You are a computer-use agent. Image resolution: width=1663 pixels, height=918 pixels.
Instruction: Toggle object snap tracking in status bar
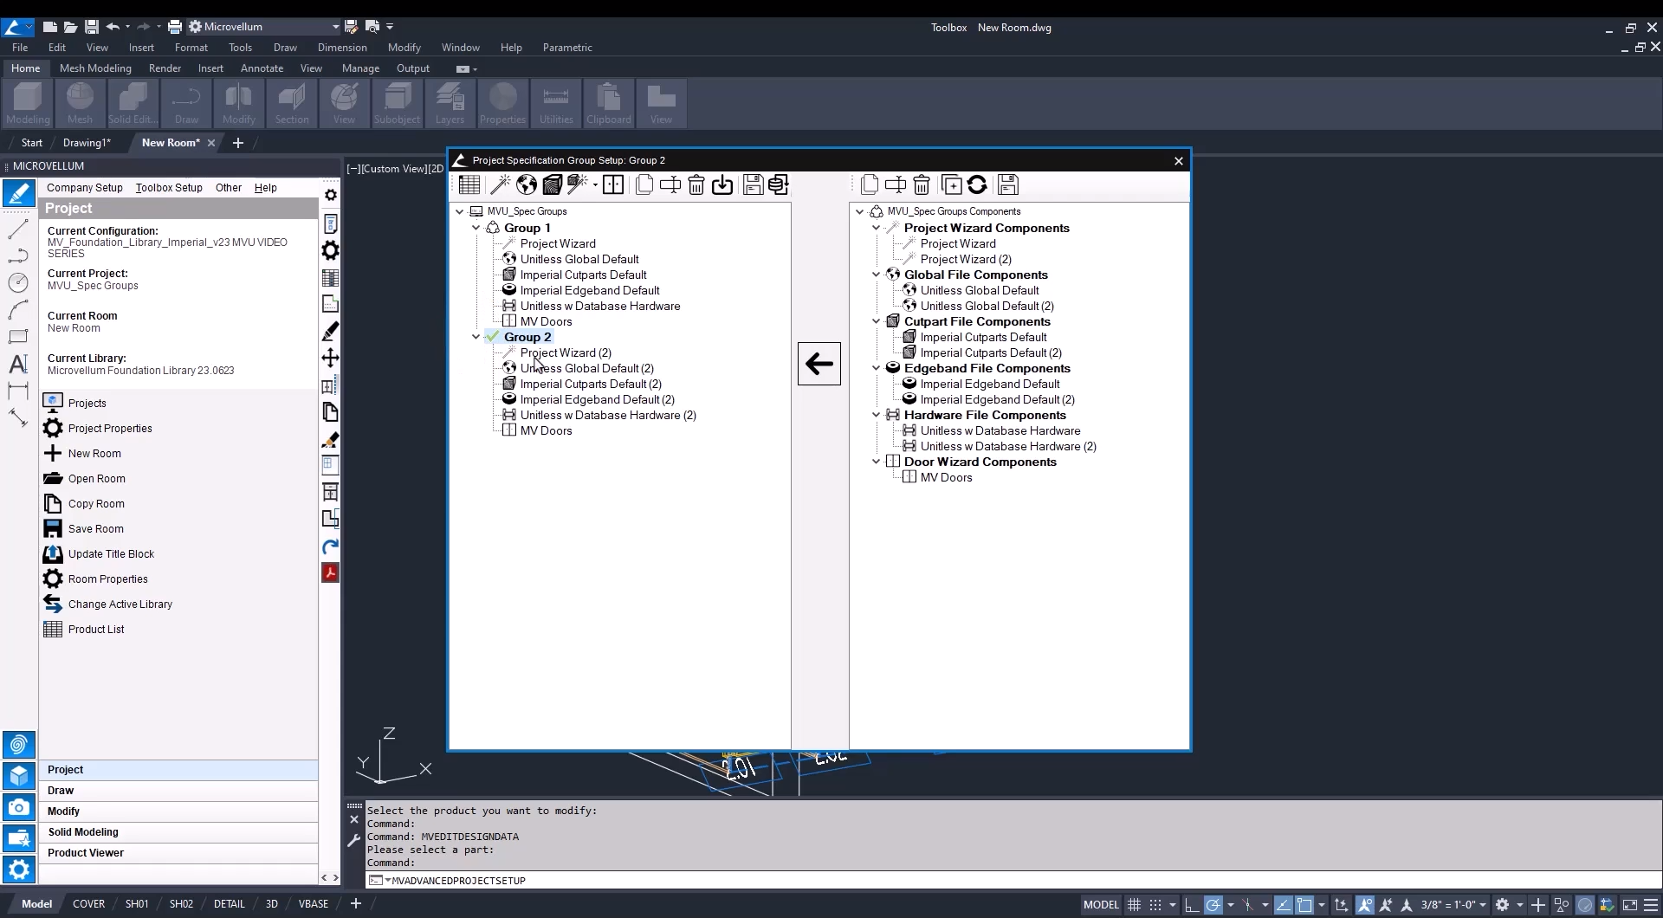click(x=1283, y=904)
